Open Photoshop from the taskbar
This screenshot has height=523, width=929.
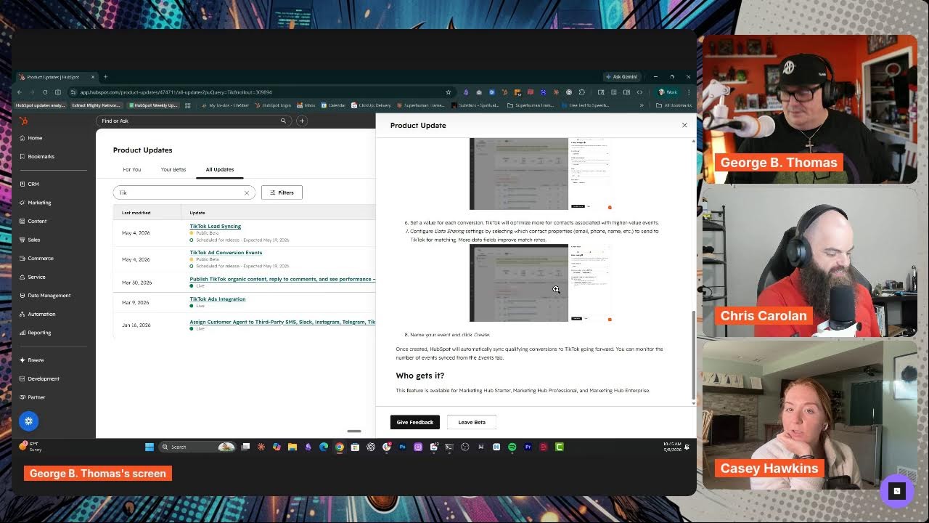click(x=402, y=447)
